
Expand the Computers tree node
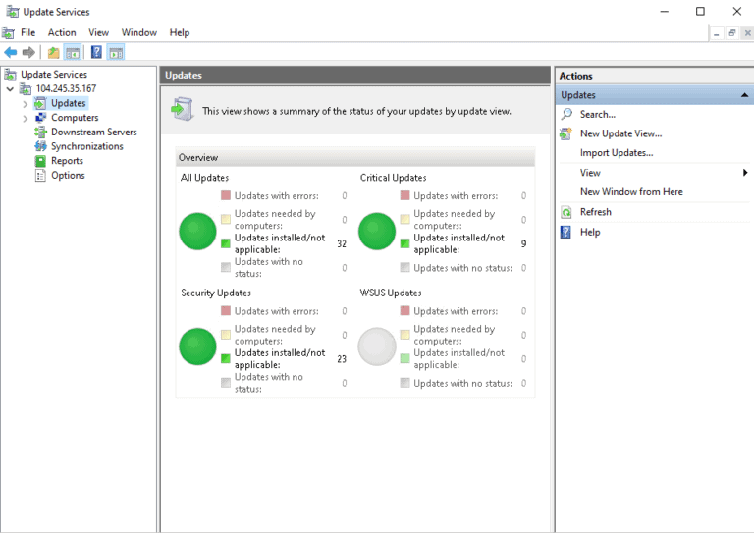(26, 118)
